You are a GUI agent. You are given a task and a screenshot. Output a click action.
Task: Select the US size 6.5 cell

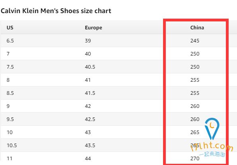(10, 41)
